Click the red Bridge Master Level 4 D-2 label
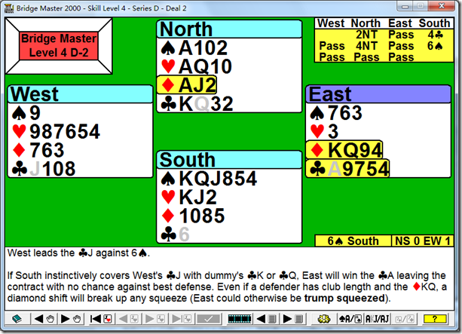Image resolution: width=462 pixels, height=334 pixels. tap(59, 46)
